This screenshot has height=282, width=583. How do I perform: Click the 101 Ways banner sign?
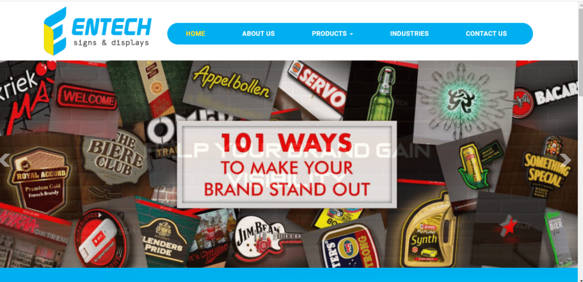[287, 165]
